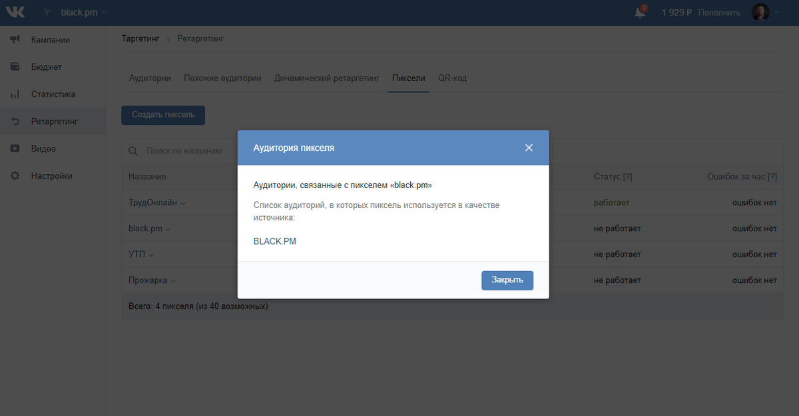Screen dimensions: 799x416
Task: Click the Пополнить balance link
Action: (719, 13)
